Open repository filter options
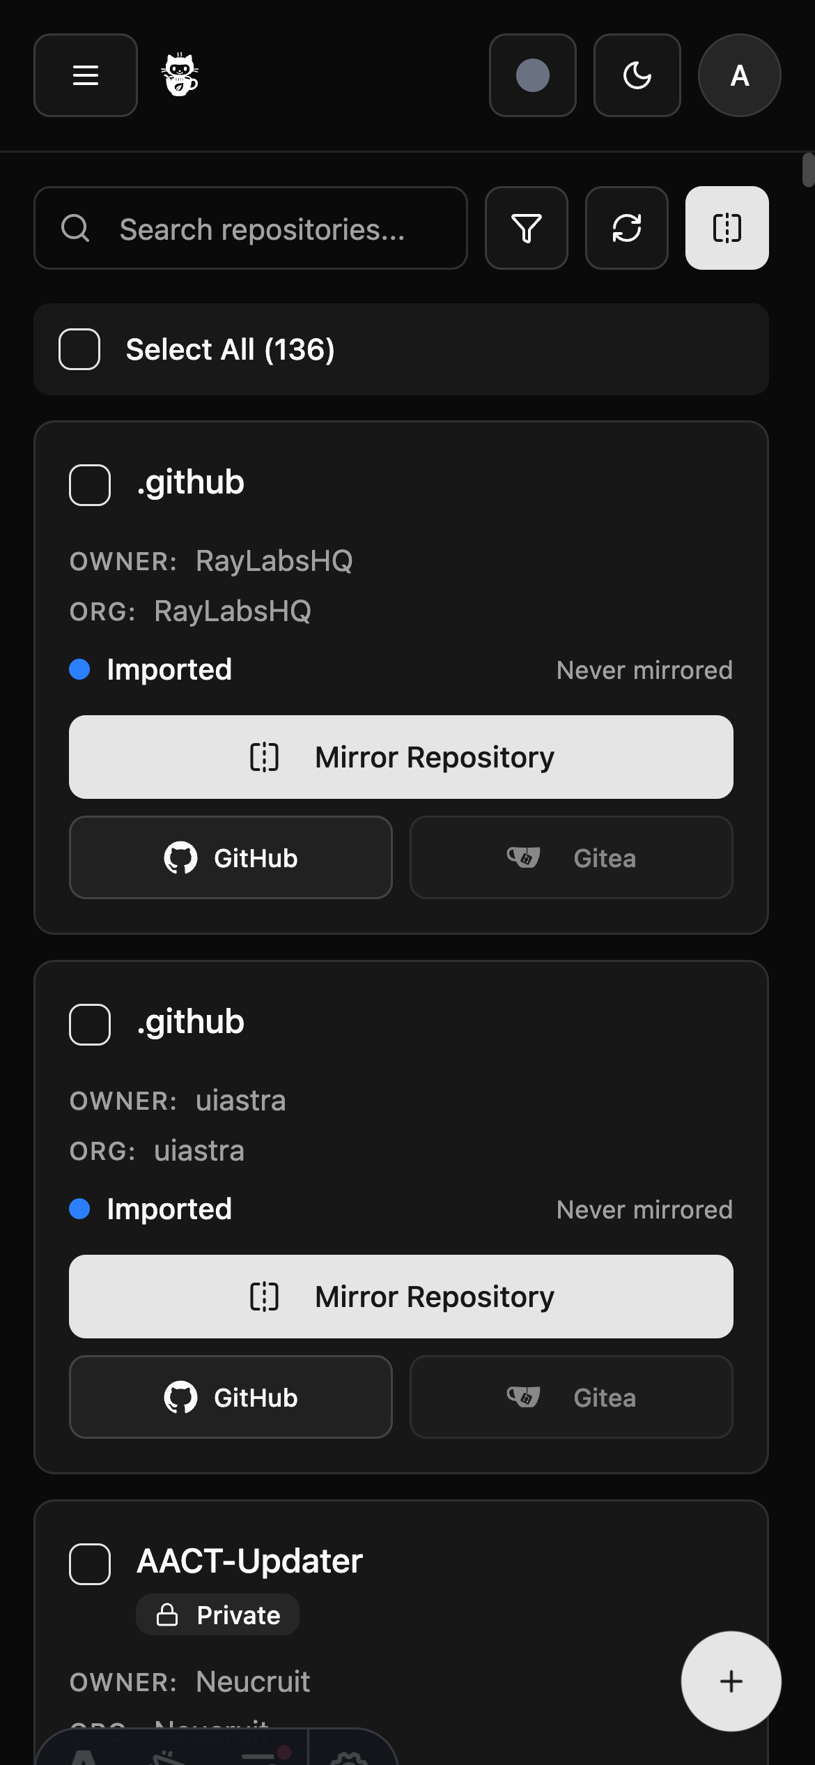This screenshot has width=815, height=1765. pos(526,229)
